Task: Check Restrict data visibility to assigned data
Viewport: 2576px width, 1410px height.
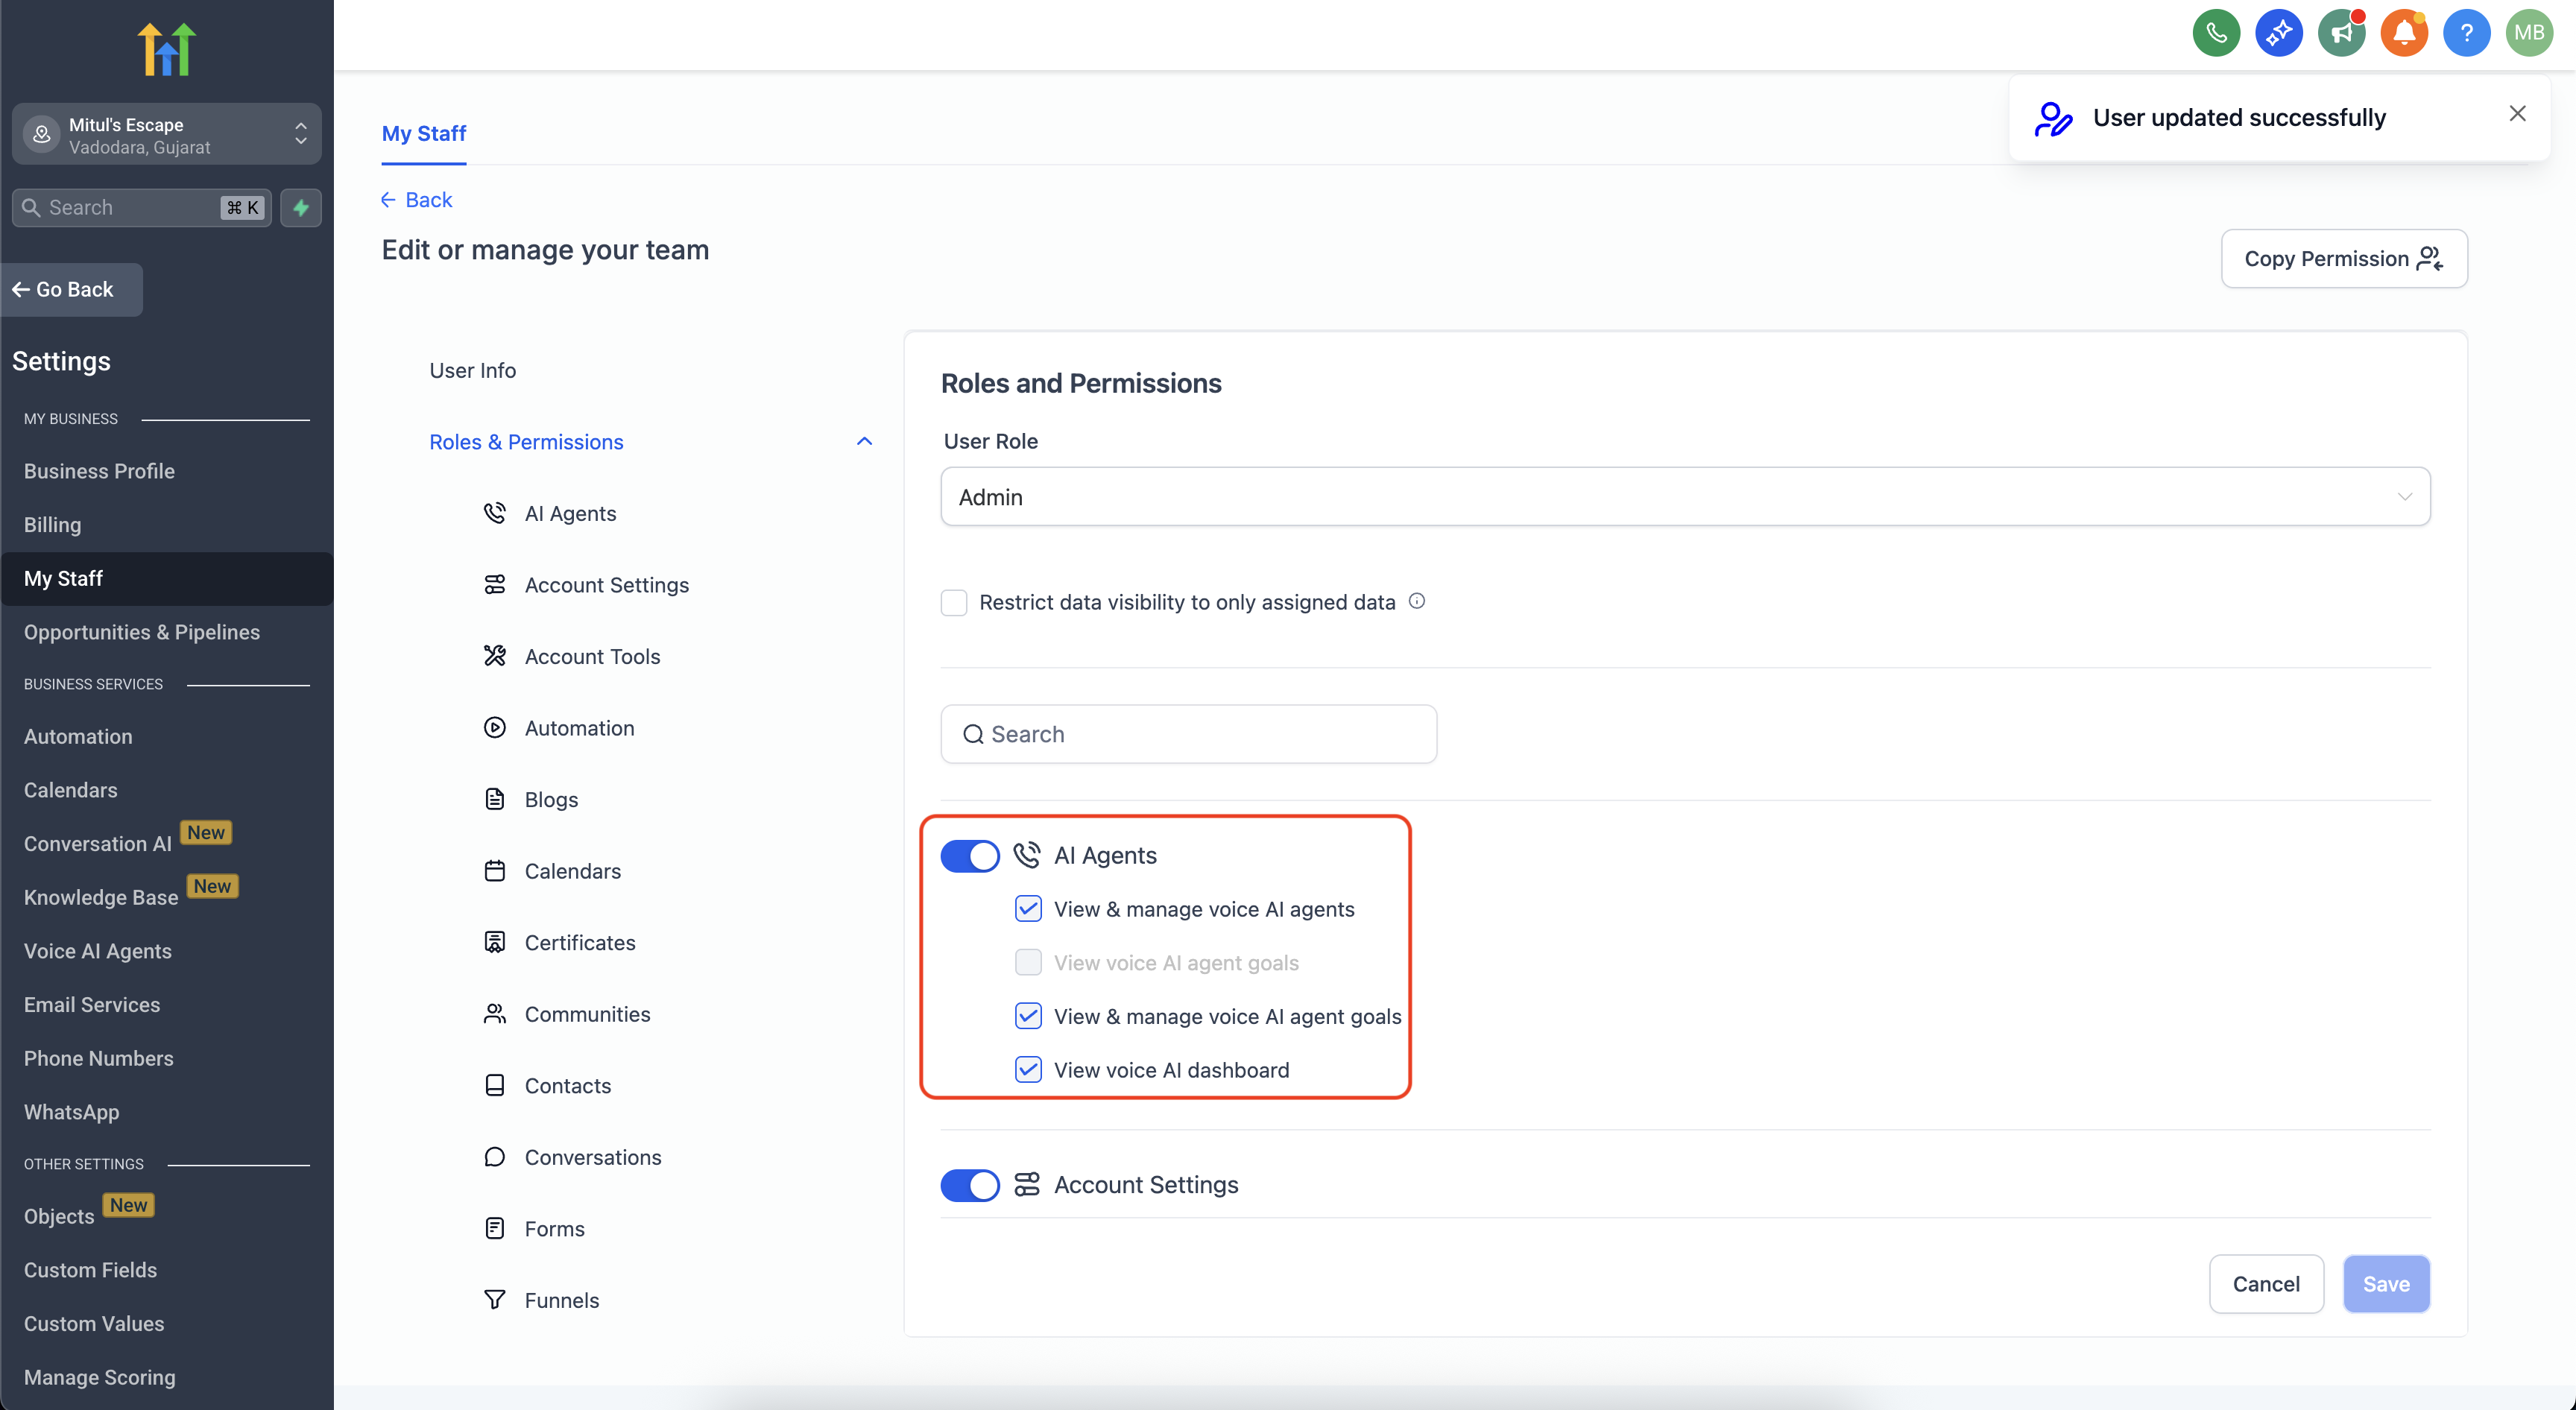Action: [x=954, y=602]
